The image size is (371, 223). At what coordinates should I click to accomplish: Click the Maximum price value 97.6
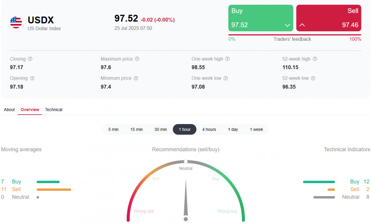[106, 68]
